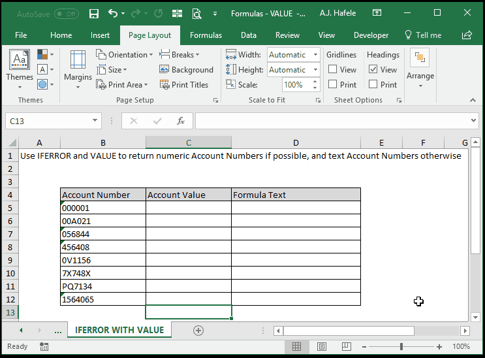Open theme Effects icon
485x358 pixels.
click(x=42, y=84)
